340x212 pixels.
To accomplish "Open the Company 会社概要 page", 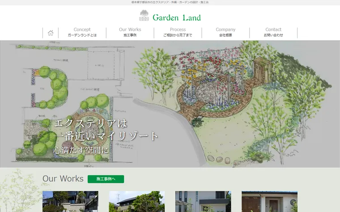I will pyautogui.click(x=225, y=32).
